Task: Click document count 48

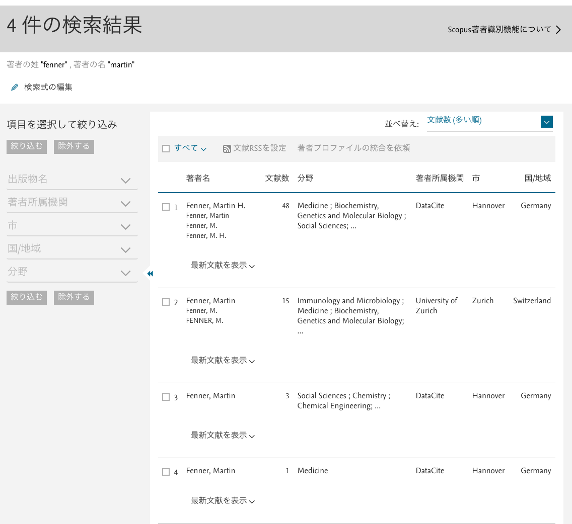Action: [285, 206]
